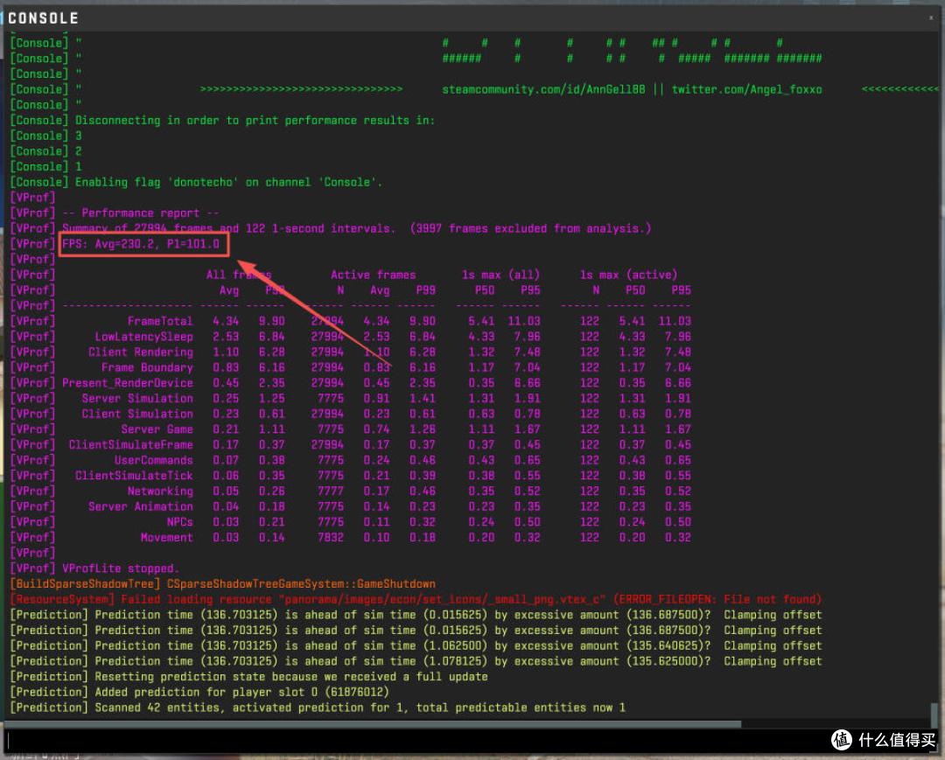Click the steamcommunity.com/id/AnnGell88 link text

(543, 90)
